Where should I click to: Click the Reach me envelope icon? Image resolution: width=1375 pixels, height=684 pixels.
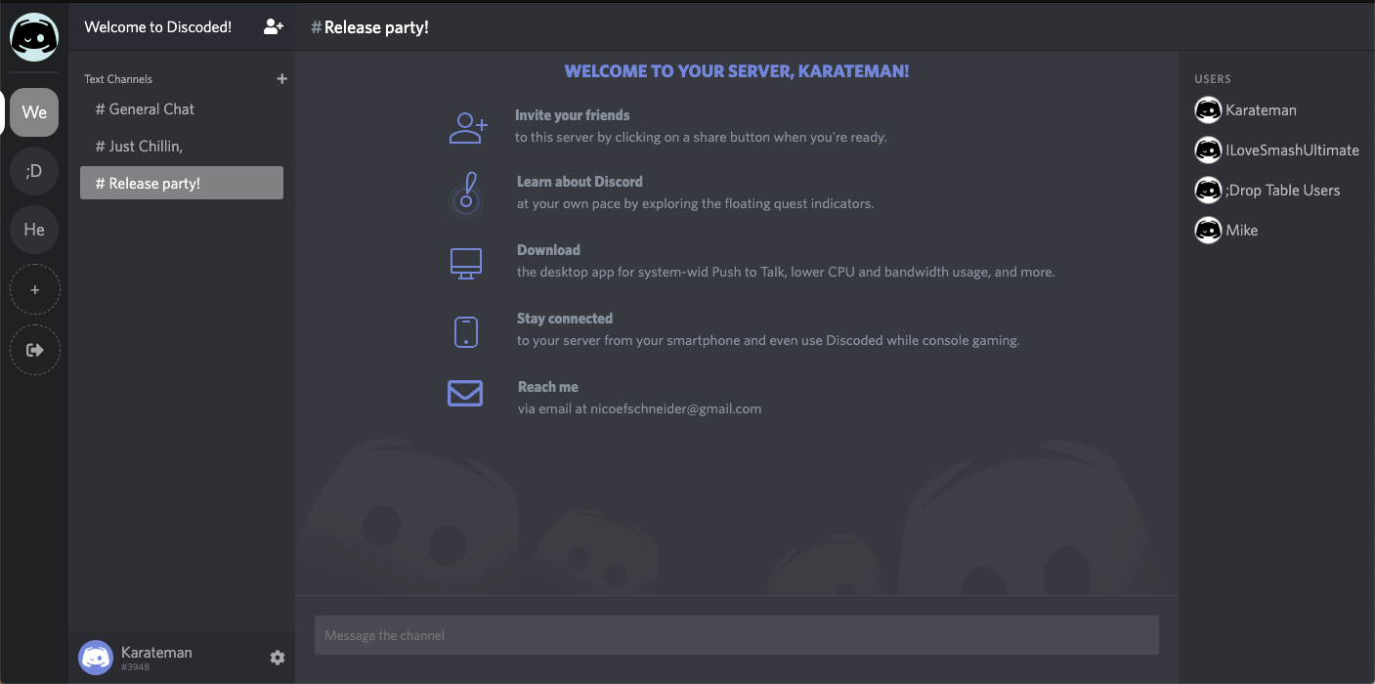pos(465,393)
